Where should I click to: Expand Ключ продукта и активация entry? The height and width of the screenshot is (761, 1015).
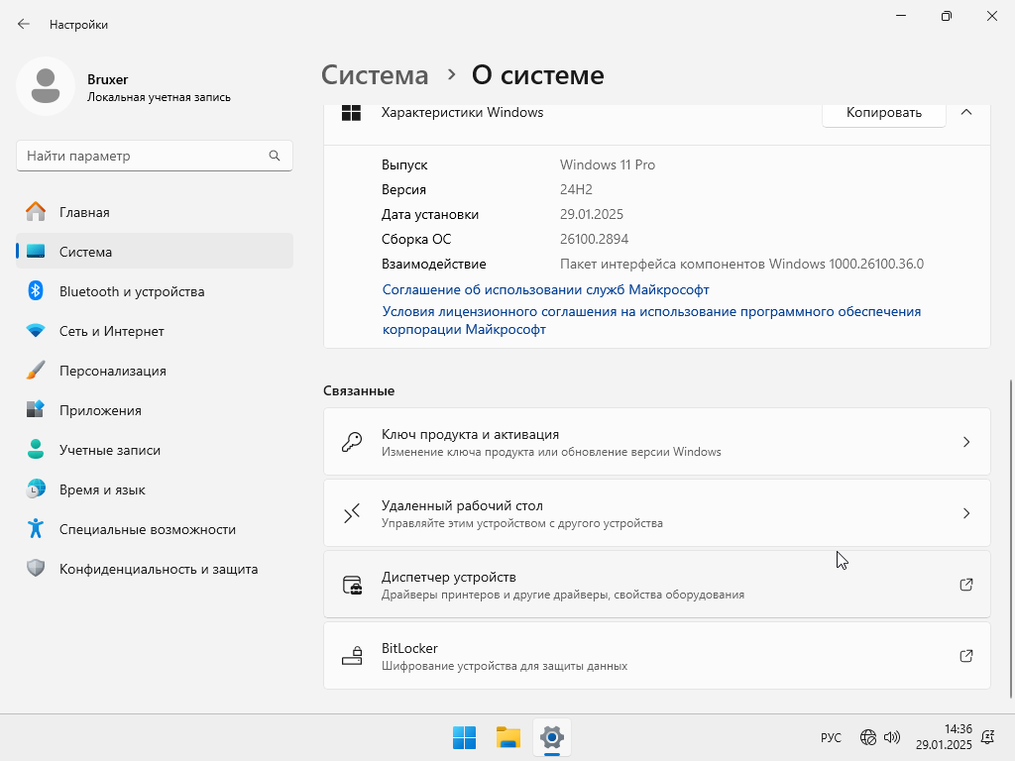point(656,442)
